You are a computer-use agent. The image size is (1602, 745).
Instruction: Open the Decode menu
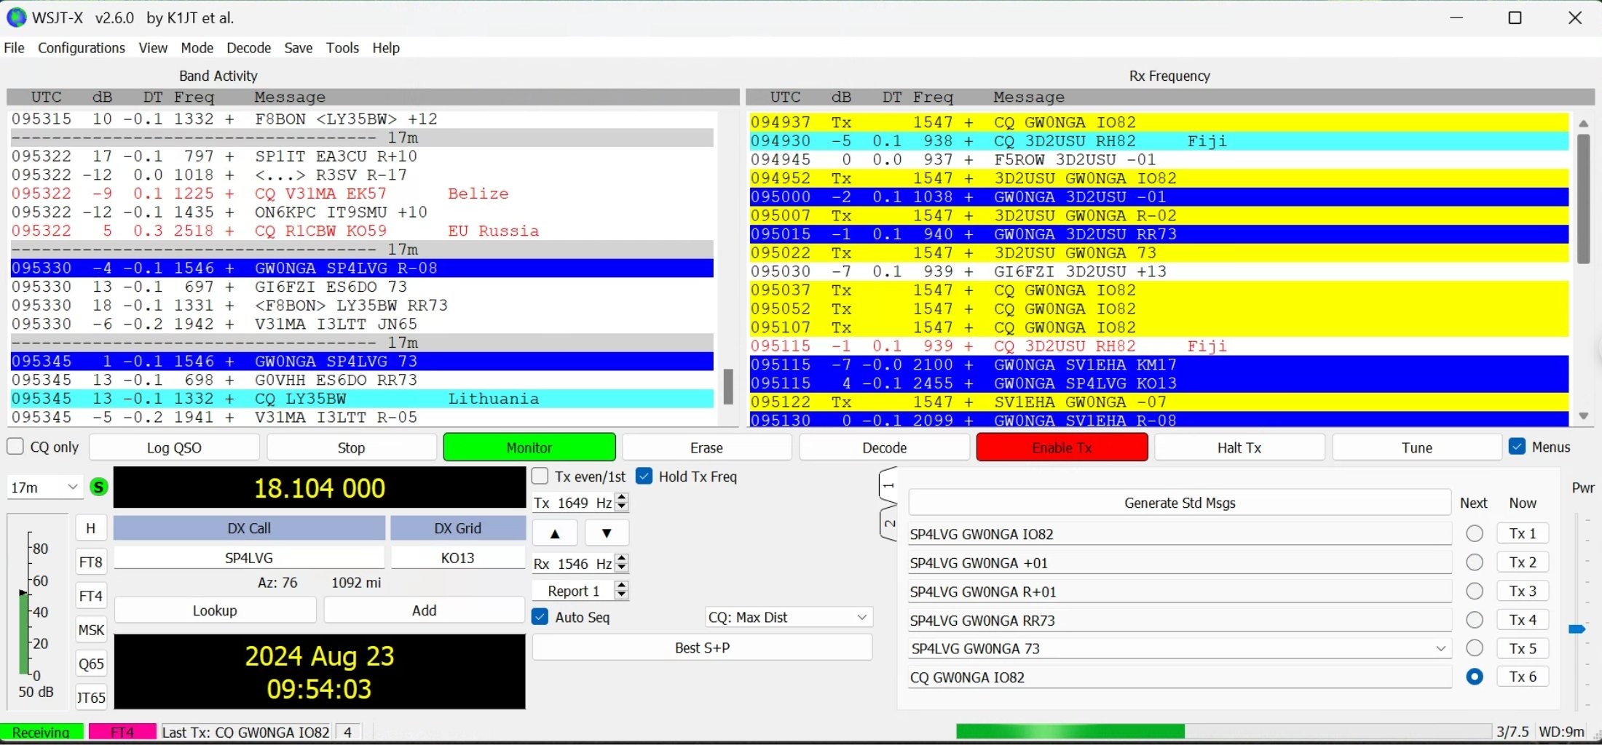(x=248, y=48)
